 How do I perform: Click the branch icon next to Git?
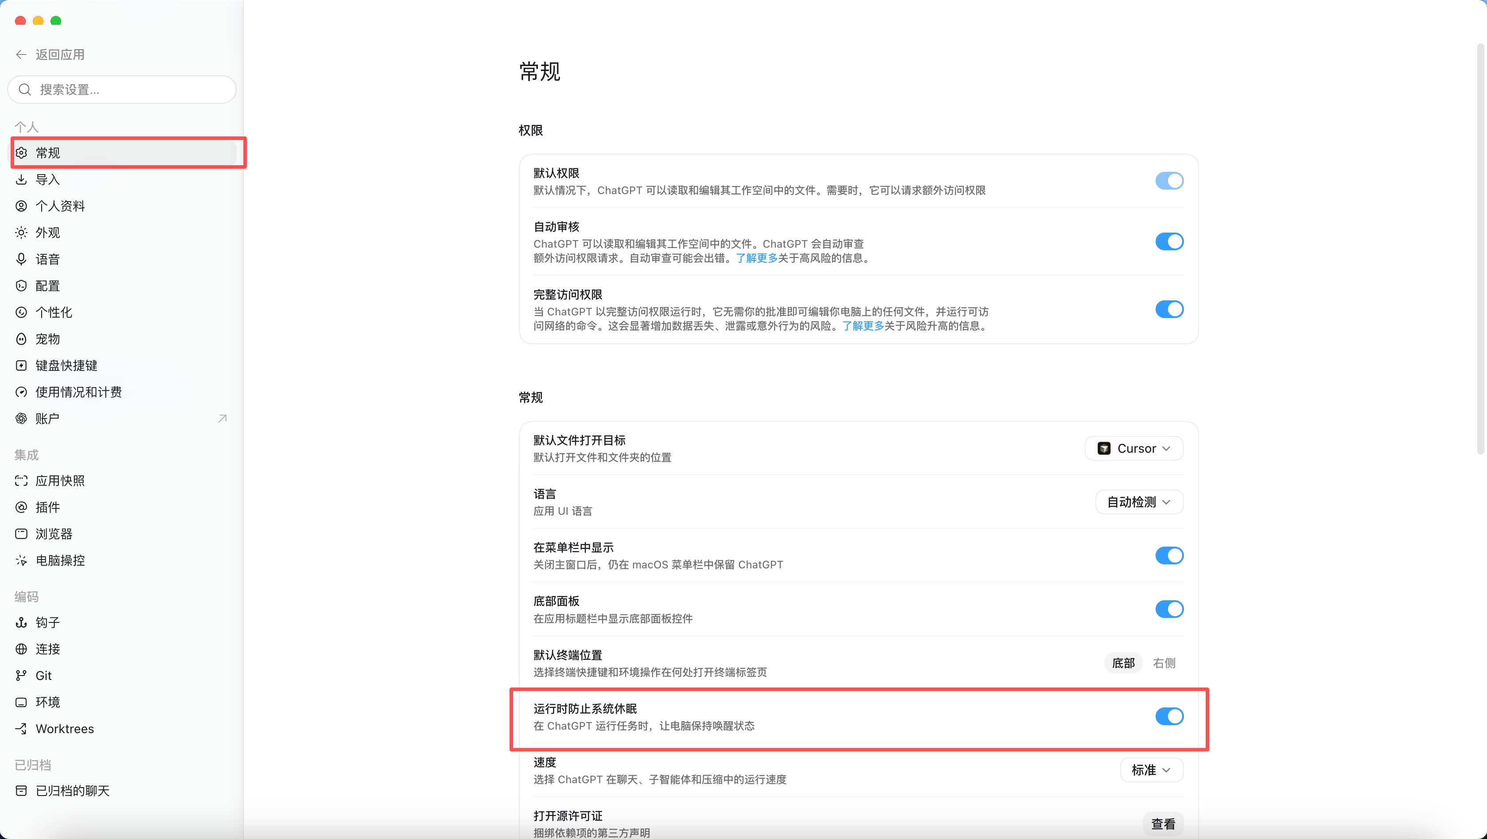21,675
